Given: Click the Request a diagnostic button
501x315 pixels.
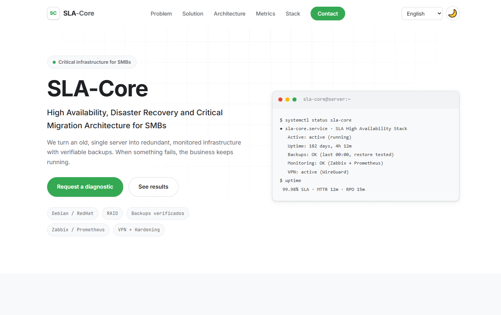Looking at the screenshot, I should pyautogui.click(x=85, y=187).
